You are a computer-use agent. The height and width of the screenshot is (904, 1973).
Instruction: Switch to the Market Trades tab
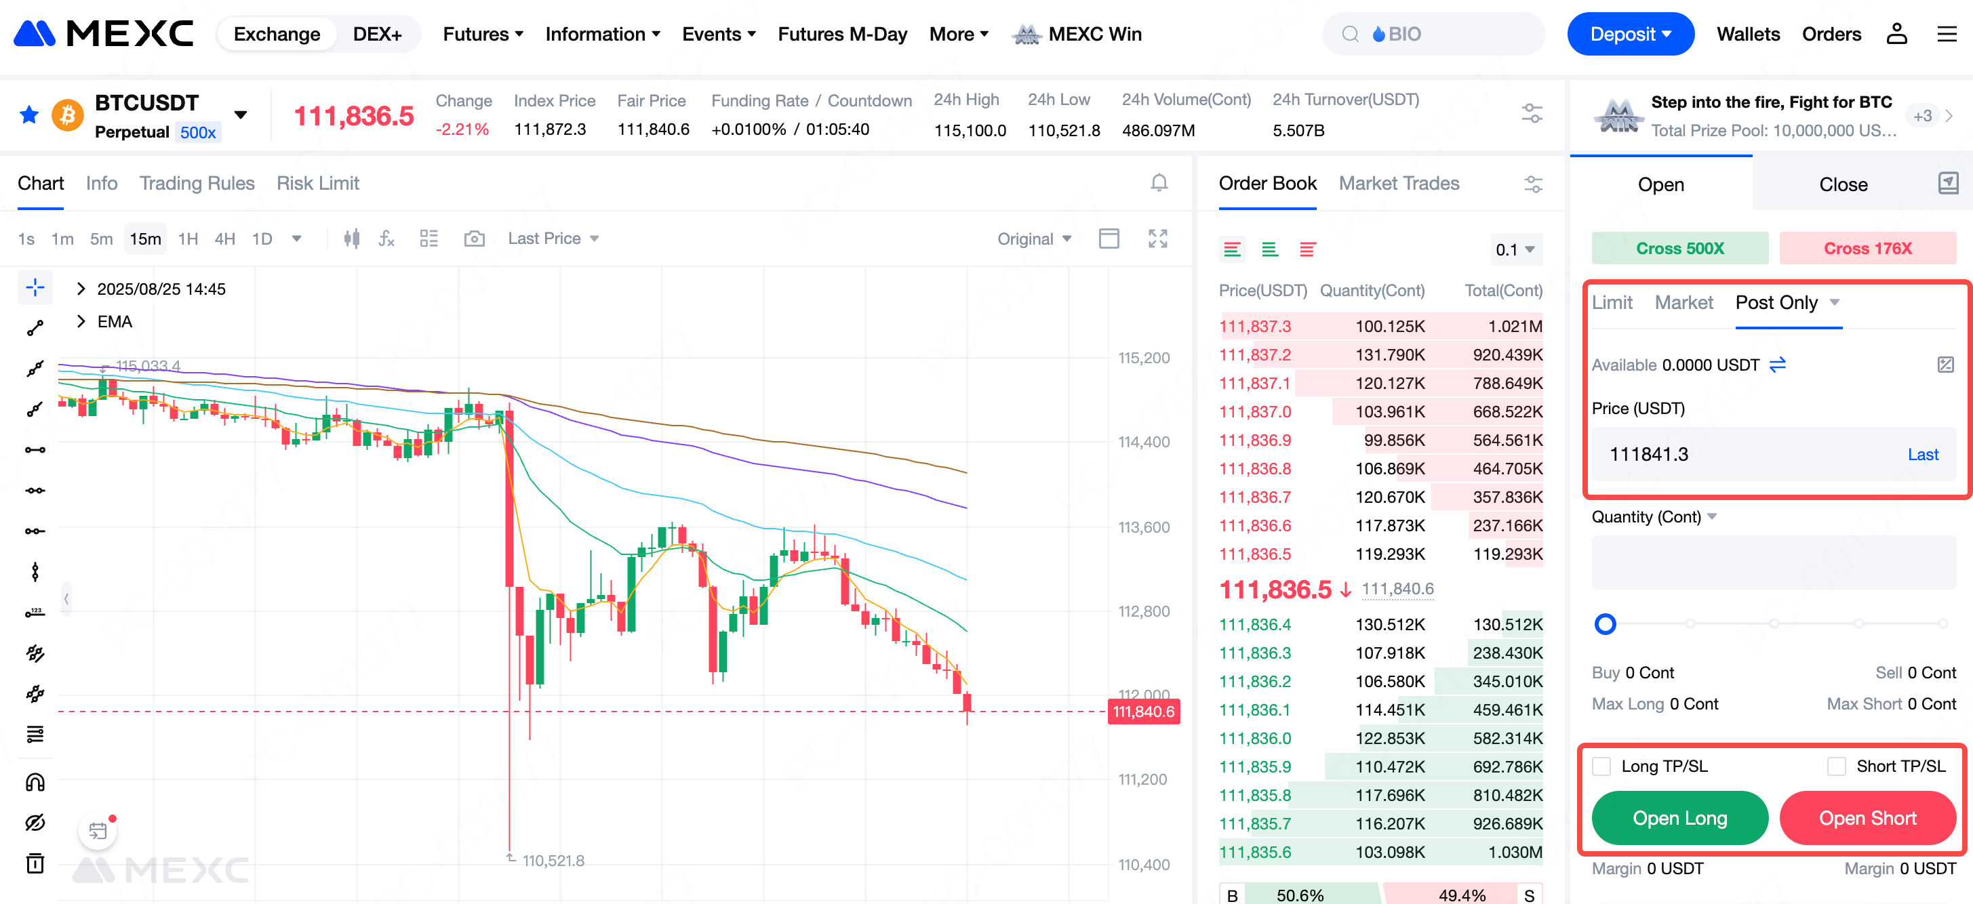point(1399,184)
